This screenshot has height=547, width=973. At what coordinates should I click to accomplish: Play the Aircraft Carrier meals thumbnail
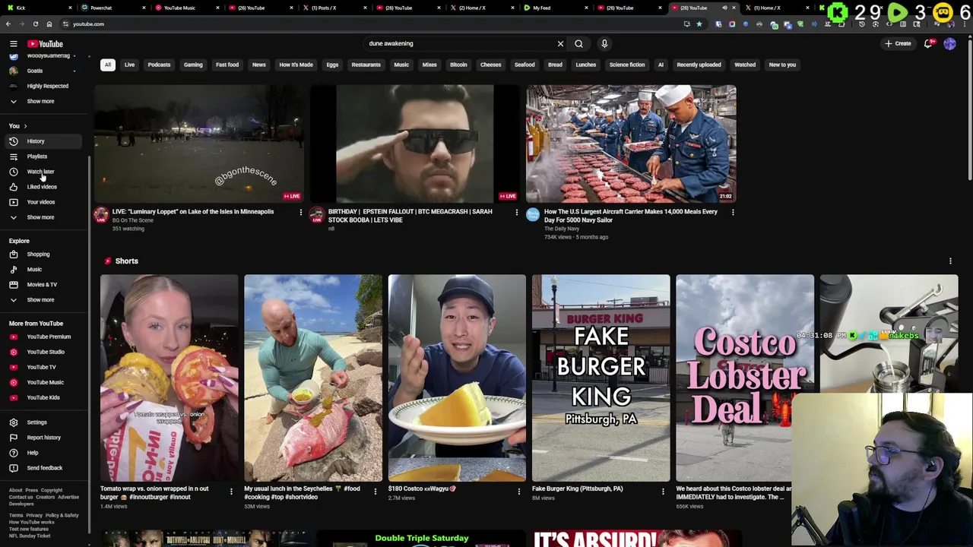click(631, 144)
